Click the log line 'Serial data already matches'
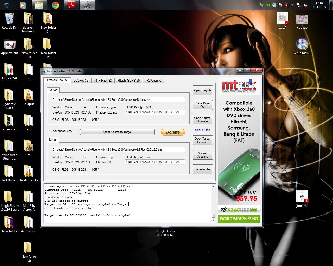Image resolution: width=333 pixels, height=266 pixels. coord(69,208)
